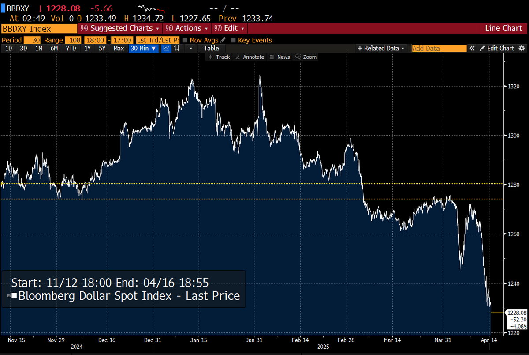The height and width of the screenshot is (355, 529).
Task: Click the Edit Chart pencil button
Action: [x=497, y=48]
